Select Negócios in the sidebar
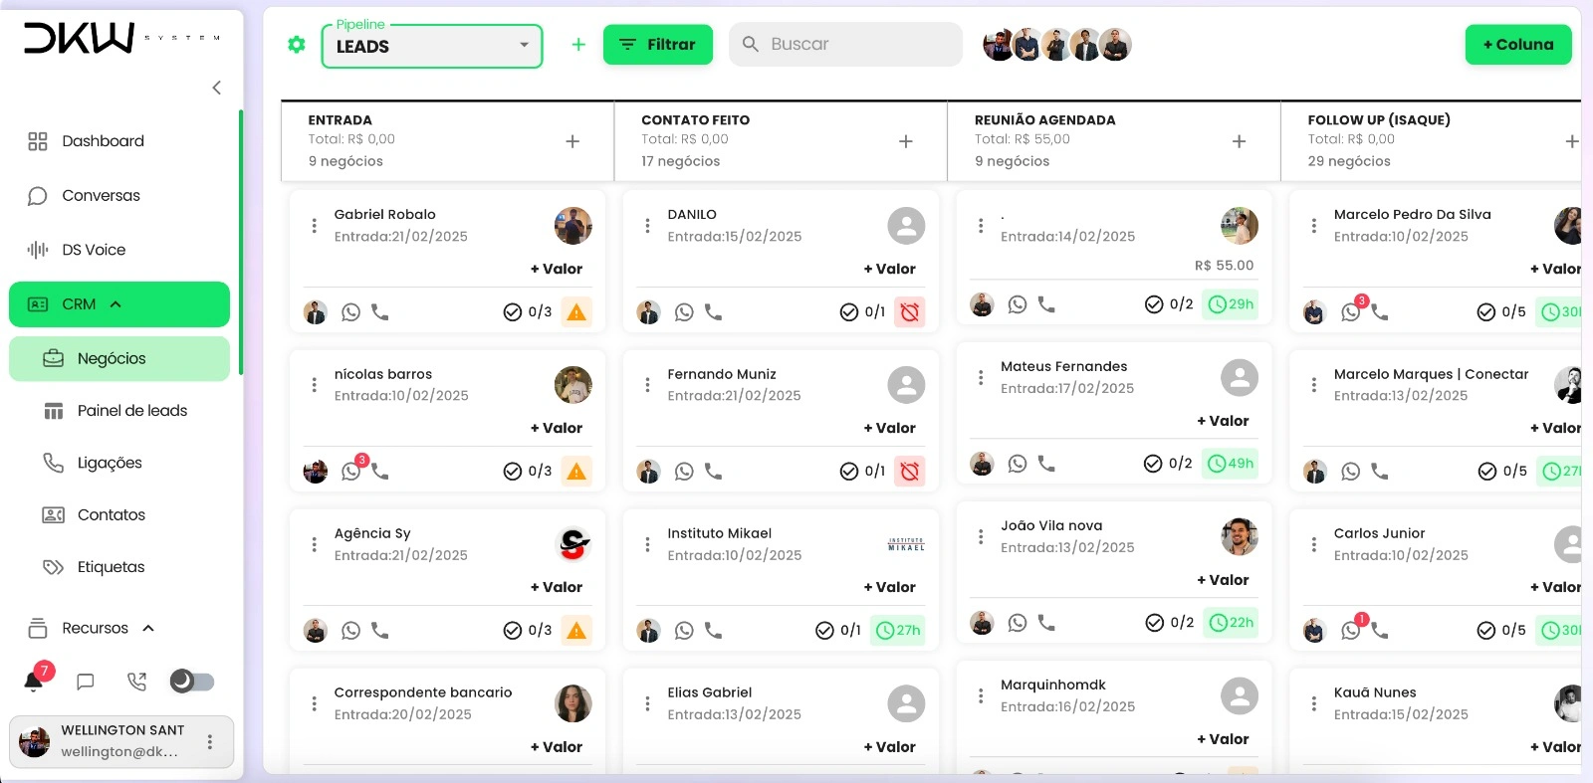The width and height of the screenshot is (1593, 783). click(112, 358)
